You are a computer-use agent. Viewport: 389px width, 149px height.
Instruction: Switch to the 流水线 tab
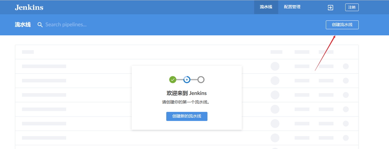(266, 7)
